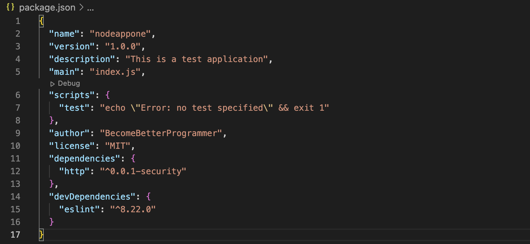Open package.json breadcrumb item
The width and height of the screenshot is (530, 244).
click(47, 8)
